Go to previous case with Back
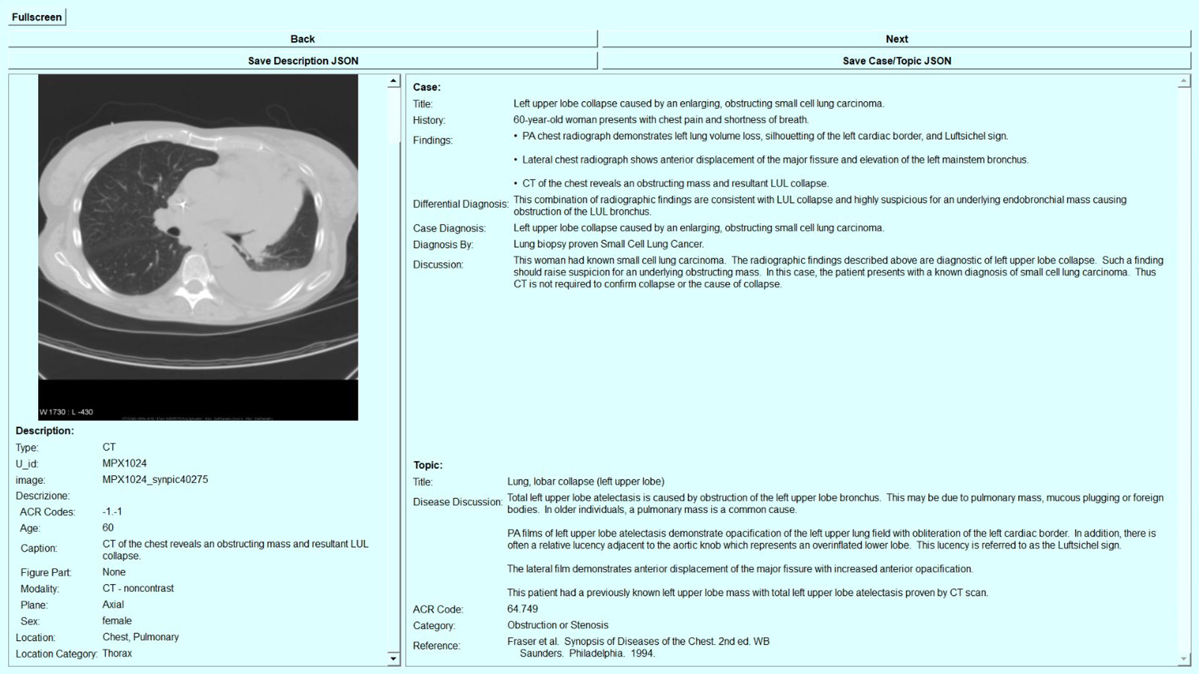This screenshot has width=1199, height=674. 302,39
